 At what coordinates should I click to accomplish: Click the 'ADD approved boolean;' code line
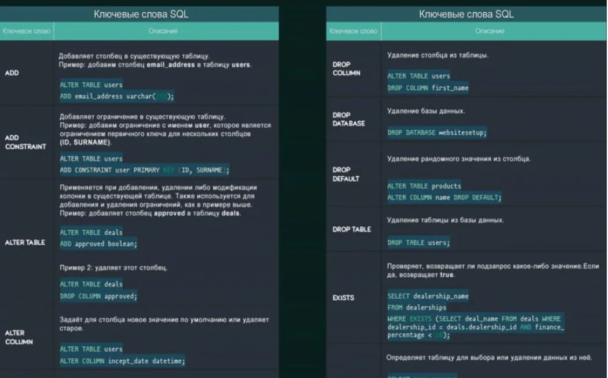(x=98, y=244)
